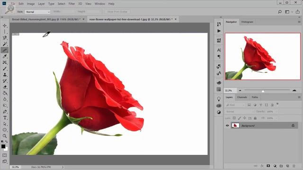Select the Magic Wand tool
This screenshot has height=170, width=303.
tap(5, 44)
